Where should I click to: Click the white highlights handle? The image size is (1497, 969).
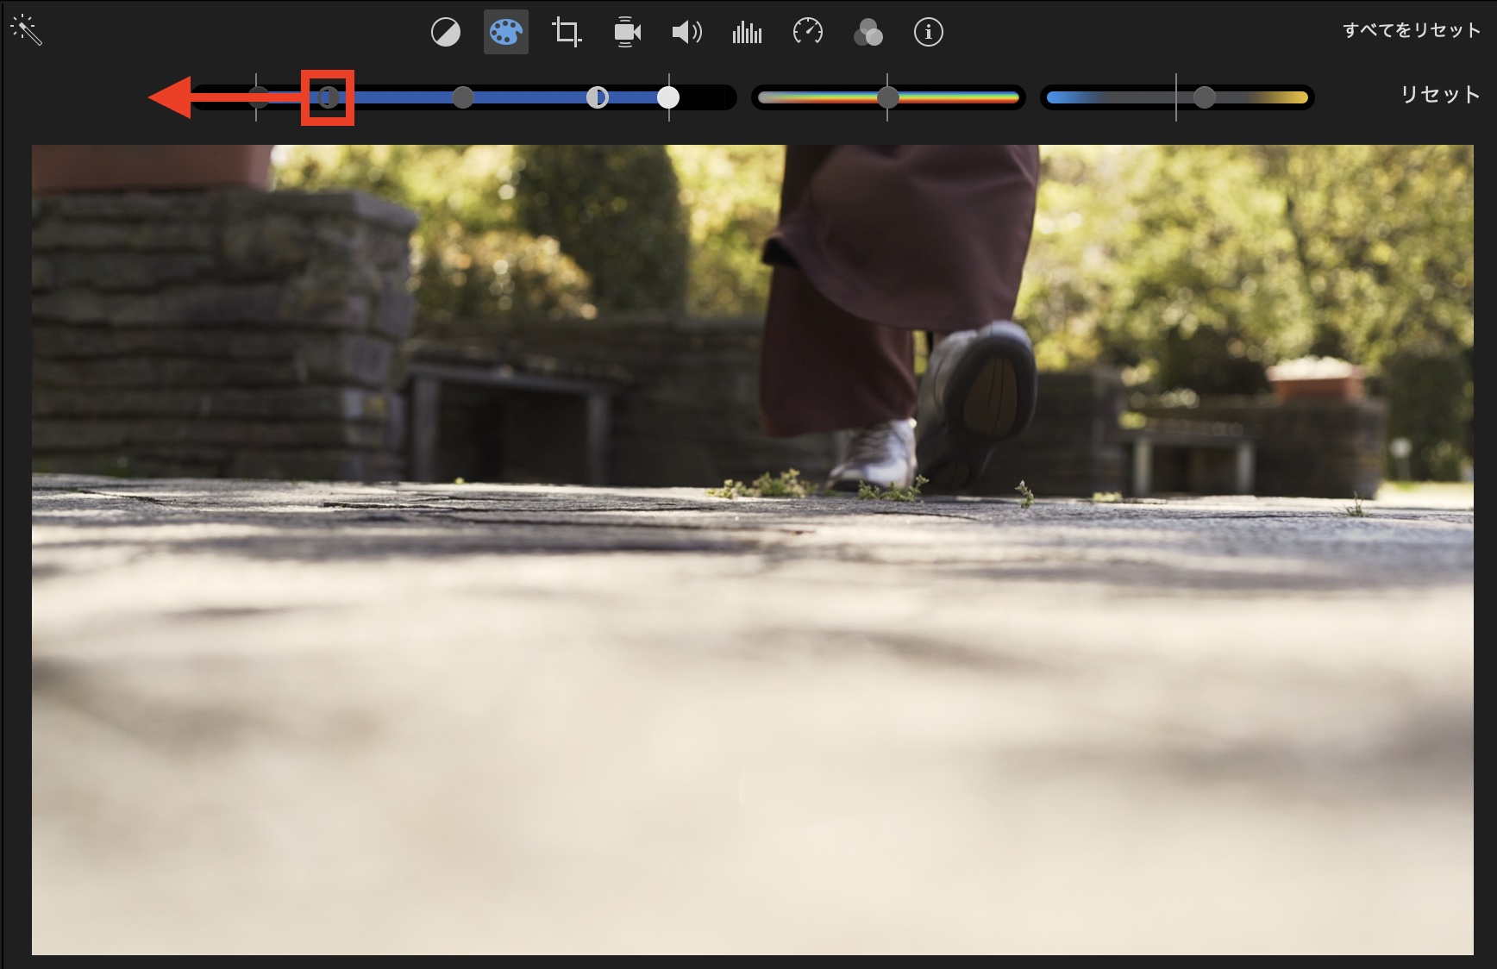668,97
